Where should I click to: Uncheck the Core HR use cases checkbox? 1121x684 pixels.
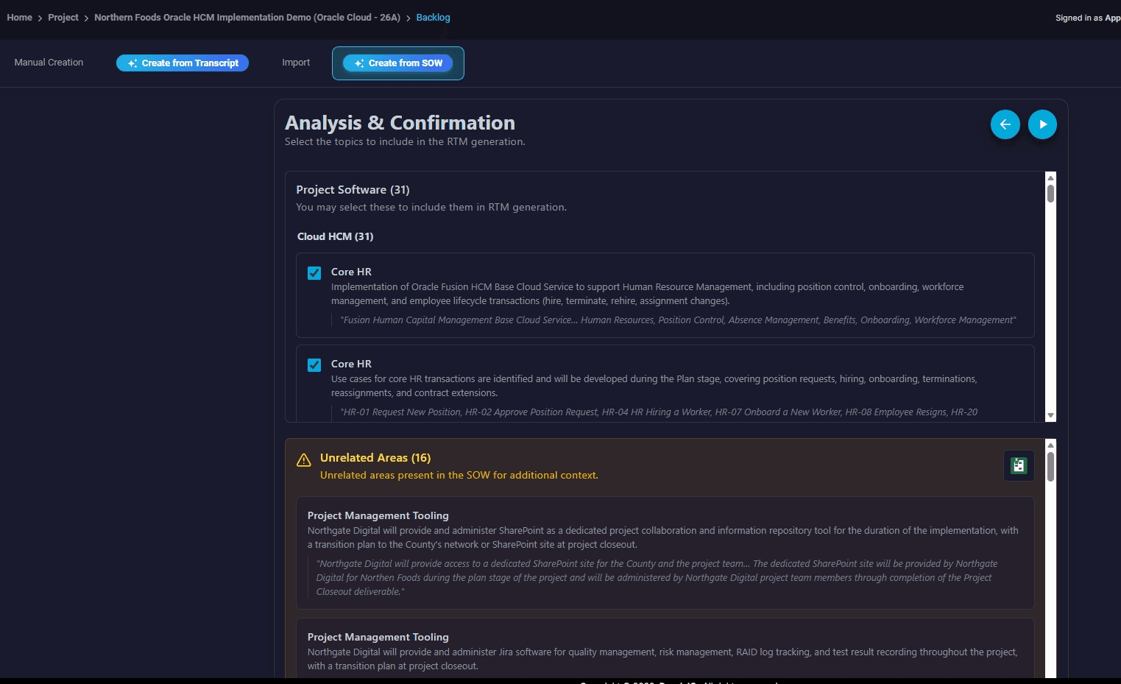click(x=314, y=365)
